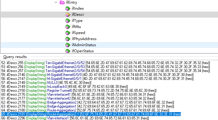Select the ifIndex tree item
Image resolution: width=218 pixels, height=120 pixels.
tap(78, 9)
